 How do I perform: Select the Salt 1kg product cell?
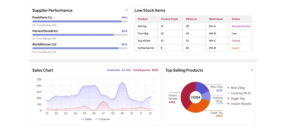(x=146, y=26)
